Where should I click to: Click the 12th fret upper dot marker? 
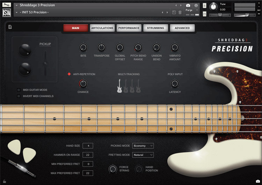click(171, 109)
